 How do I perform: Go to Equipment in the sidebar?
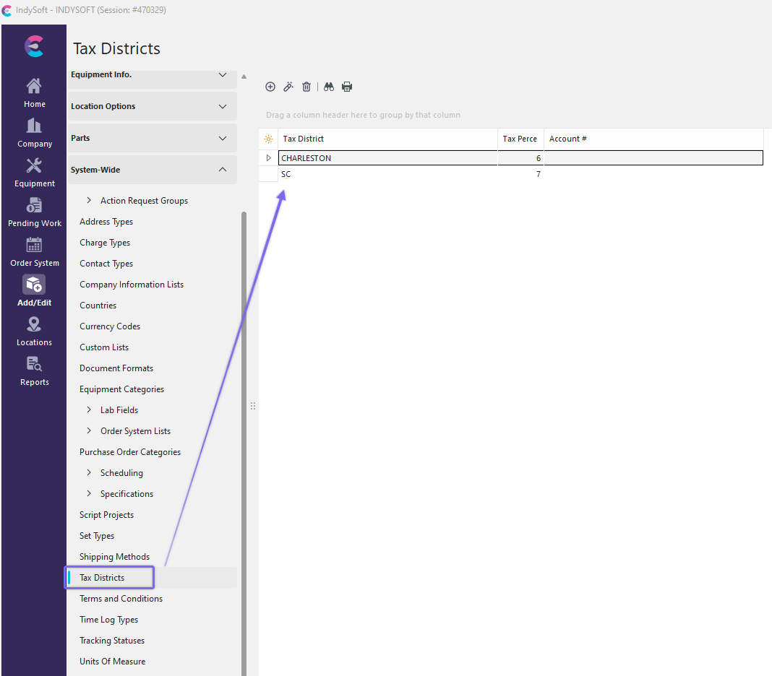point(34,173)
